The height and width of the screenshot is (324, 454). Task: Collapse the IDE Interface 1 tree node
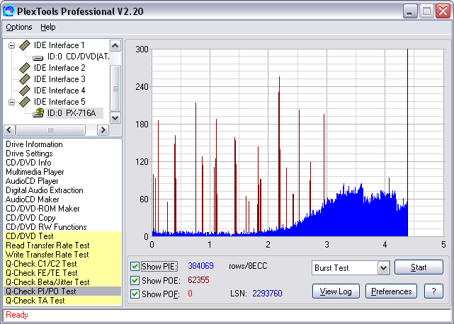tap(11, 45)
